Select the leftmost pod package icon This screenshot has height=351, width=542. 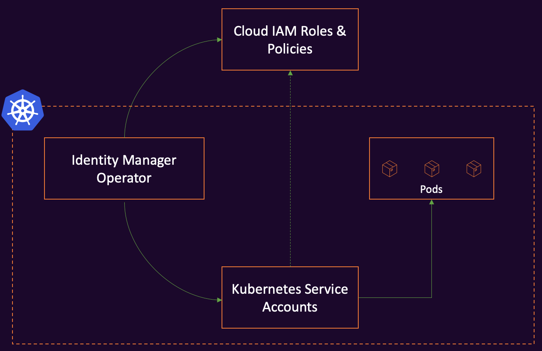coord(389,169)
